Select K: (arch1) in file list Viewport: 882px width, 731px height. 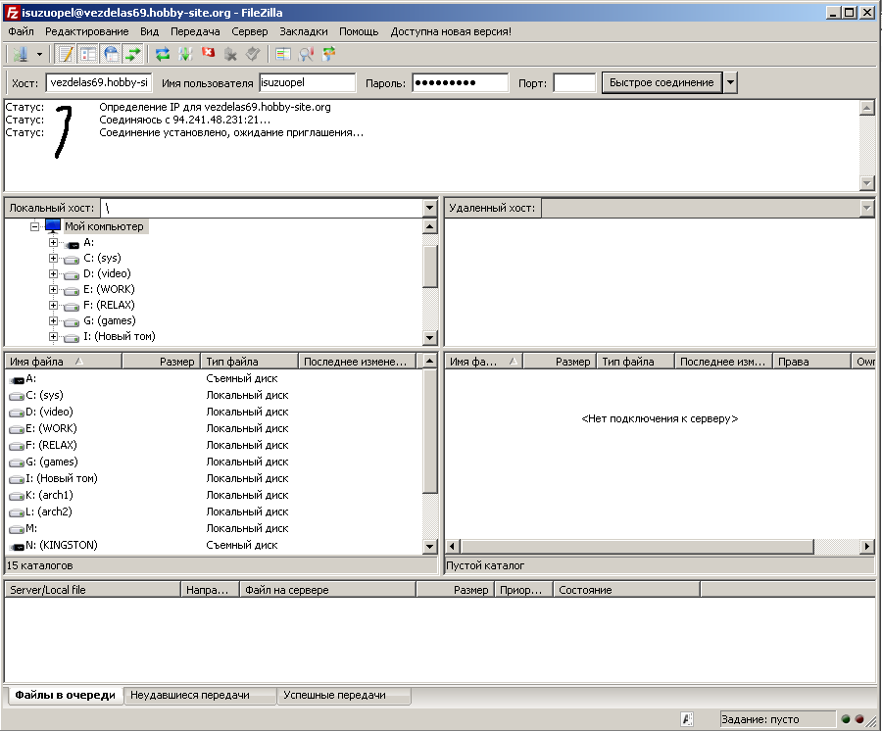pyautogui.click(x=50, y=495)
